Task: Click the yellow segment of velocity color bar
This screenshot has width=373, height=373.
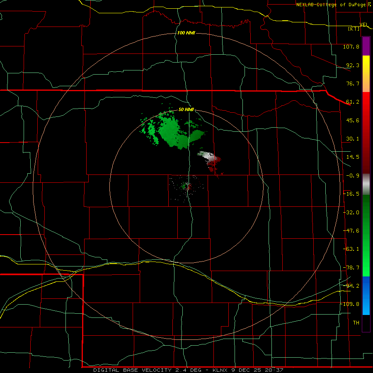Action: pyautogui.click(x=366, y=73)
